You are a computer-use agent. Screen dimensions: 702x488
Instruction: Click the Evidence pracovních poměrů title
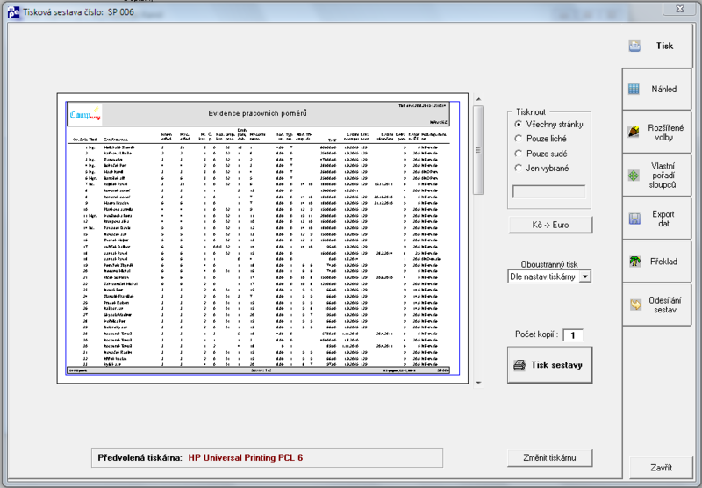[x=257, y=113]
